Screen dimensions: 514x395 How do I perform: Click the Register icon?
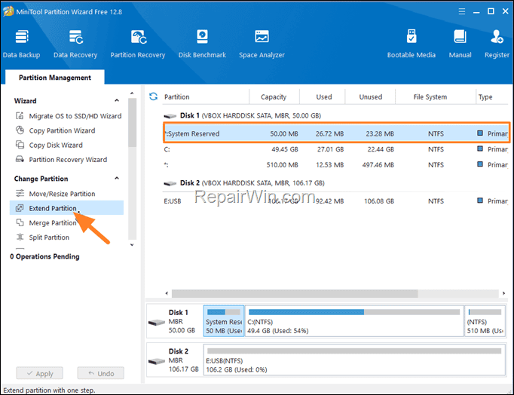(497, 37)
